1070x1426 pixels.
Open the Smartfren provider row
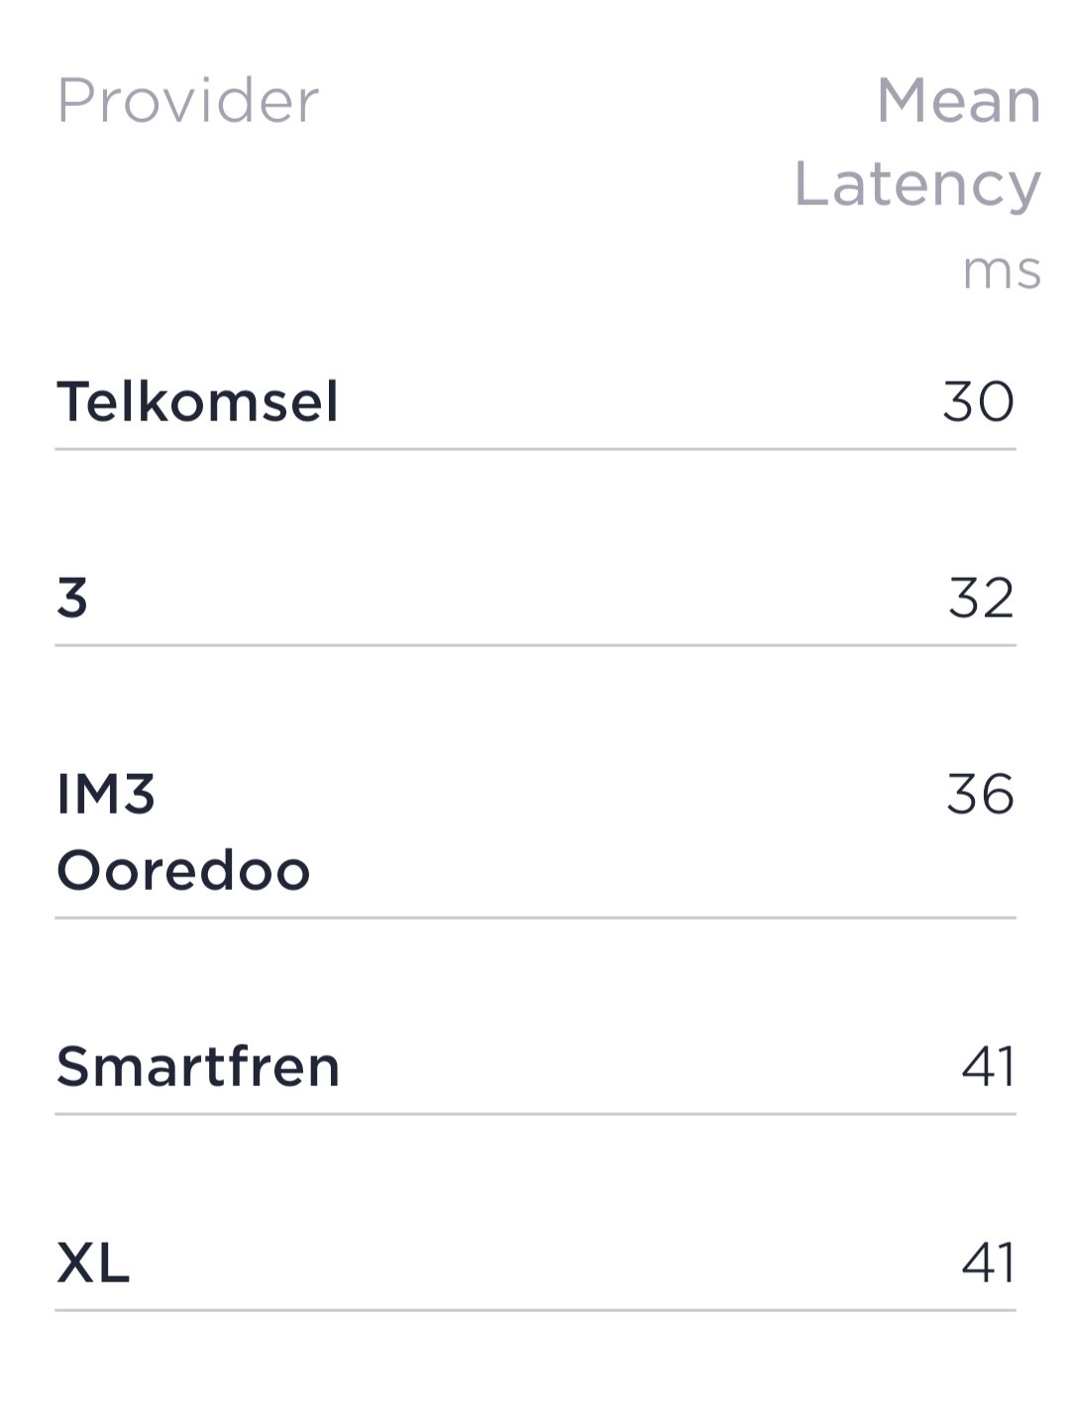535,1067
